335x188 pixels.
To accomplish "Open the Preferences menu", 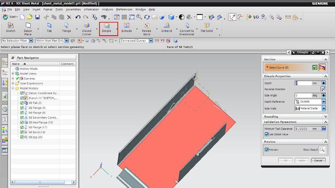I will point(124,10).
